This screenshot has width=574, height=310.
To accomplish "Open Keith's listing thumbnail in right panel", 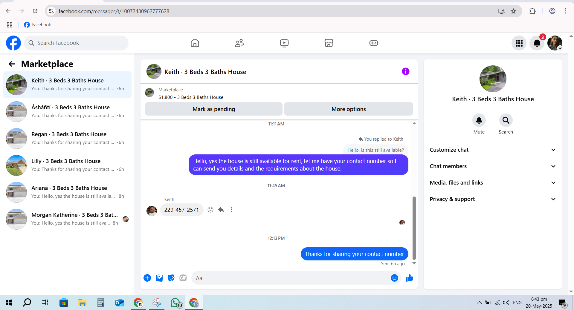I will (493, 79).
